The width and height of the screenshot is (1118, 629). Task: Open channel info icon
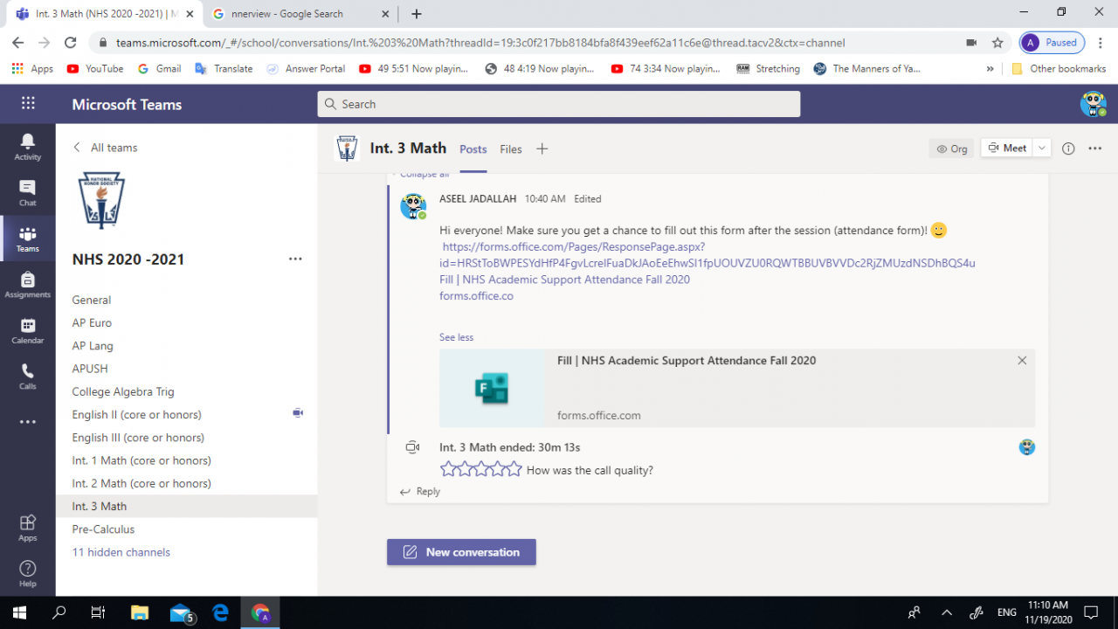click(x=1067, y=149)
